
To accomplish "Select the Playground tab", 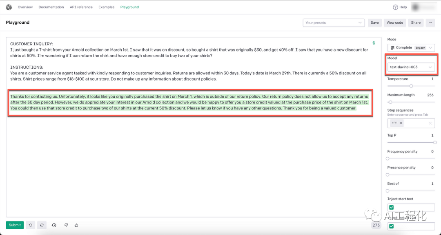I will tap(129, 7).
